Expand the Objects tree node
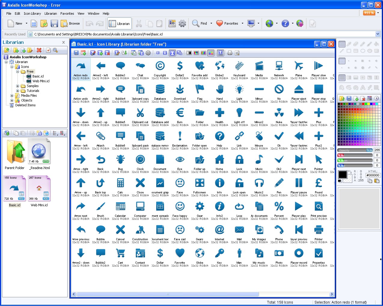Viewport: 383px width, 306px height. (x=12, y=100)
